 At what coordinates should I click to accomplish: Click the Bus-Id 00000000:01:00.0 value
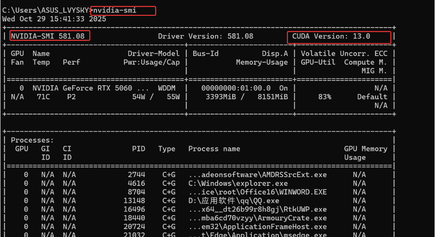pos(236,88)
